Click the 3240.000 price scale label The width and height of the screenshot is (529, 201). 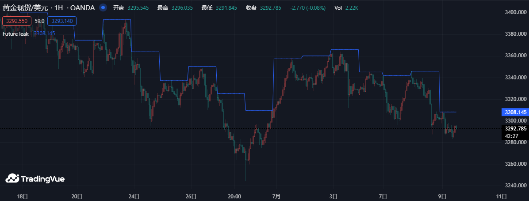[515, 186]
